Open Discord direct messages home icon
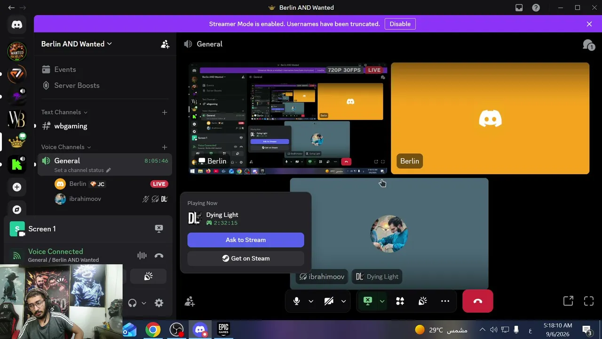This screenshot has width=602, height=339. (x=17, y=25)
